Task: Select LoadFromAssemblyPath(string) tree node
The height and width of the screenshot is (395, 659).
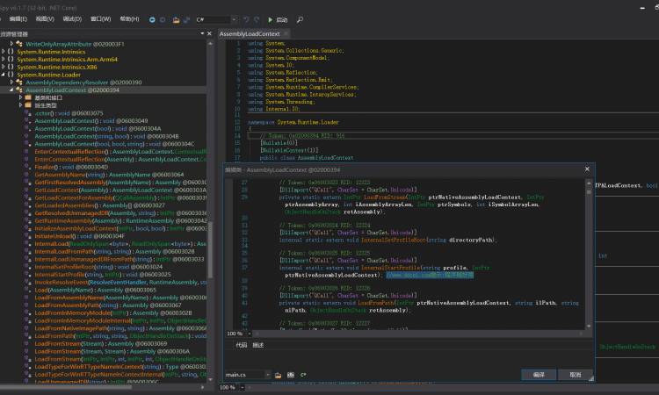Action: [108, 305]
